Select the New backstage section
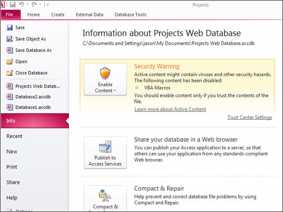Viewport: 283px width, 212px height. [12, 151]
